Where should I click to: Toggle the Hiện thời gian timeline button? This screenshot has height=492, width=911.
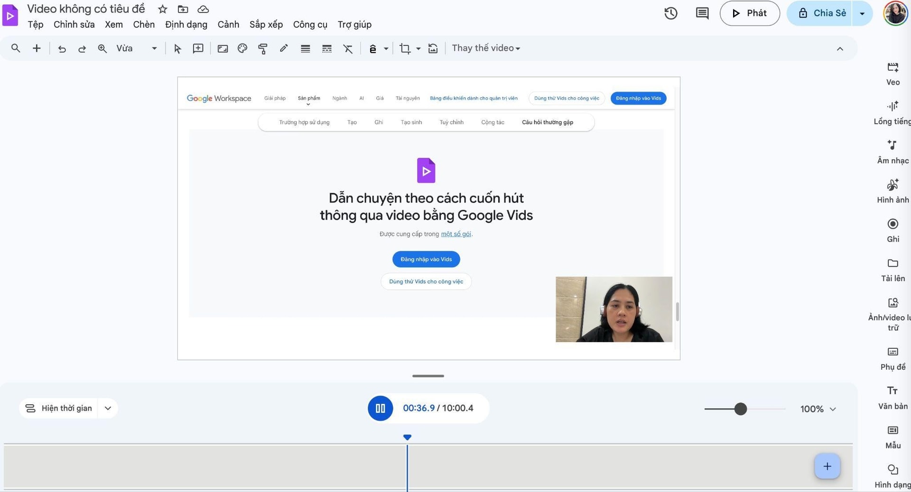[58, 408]
